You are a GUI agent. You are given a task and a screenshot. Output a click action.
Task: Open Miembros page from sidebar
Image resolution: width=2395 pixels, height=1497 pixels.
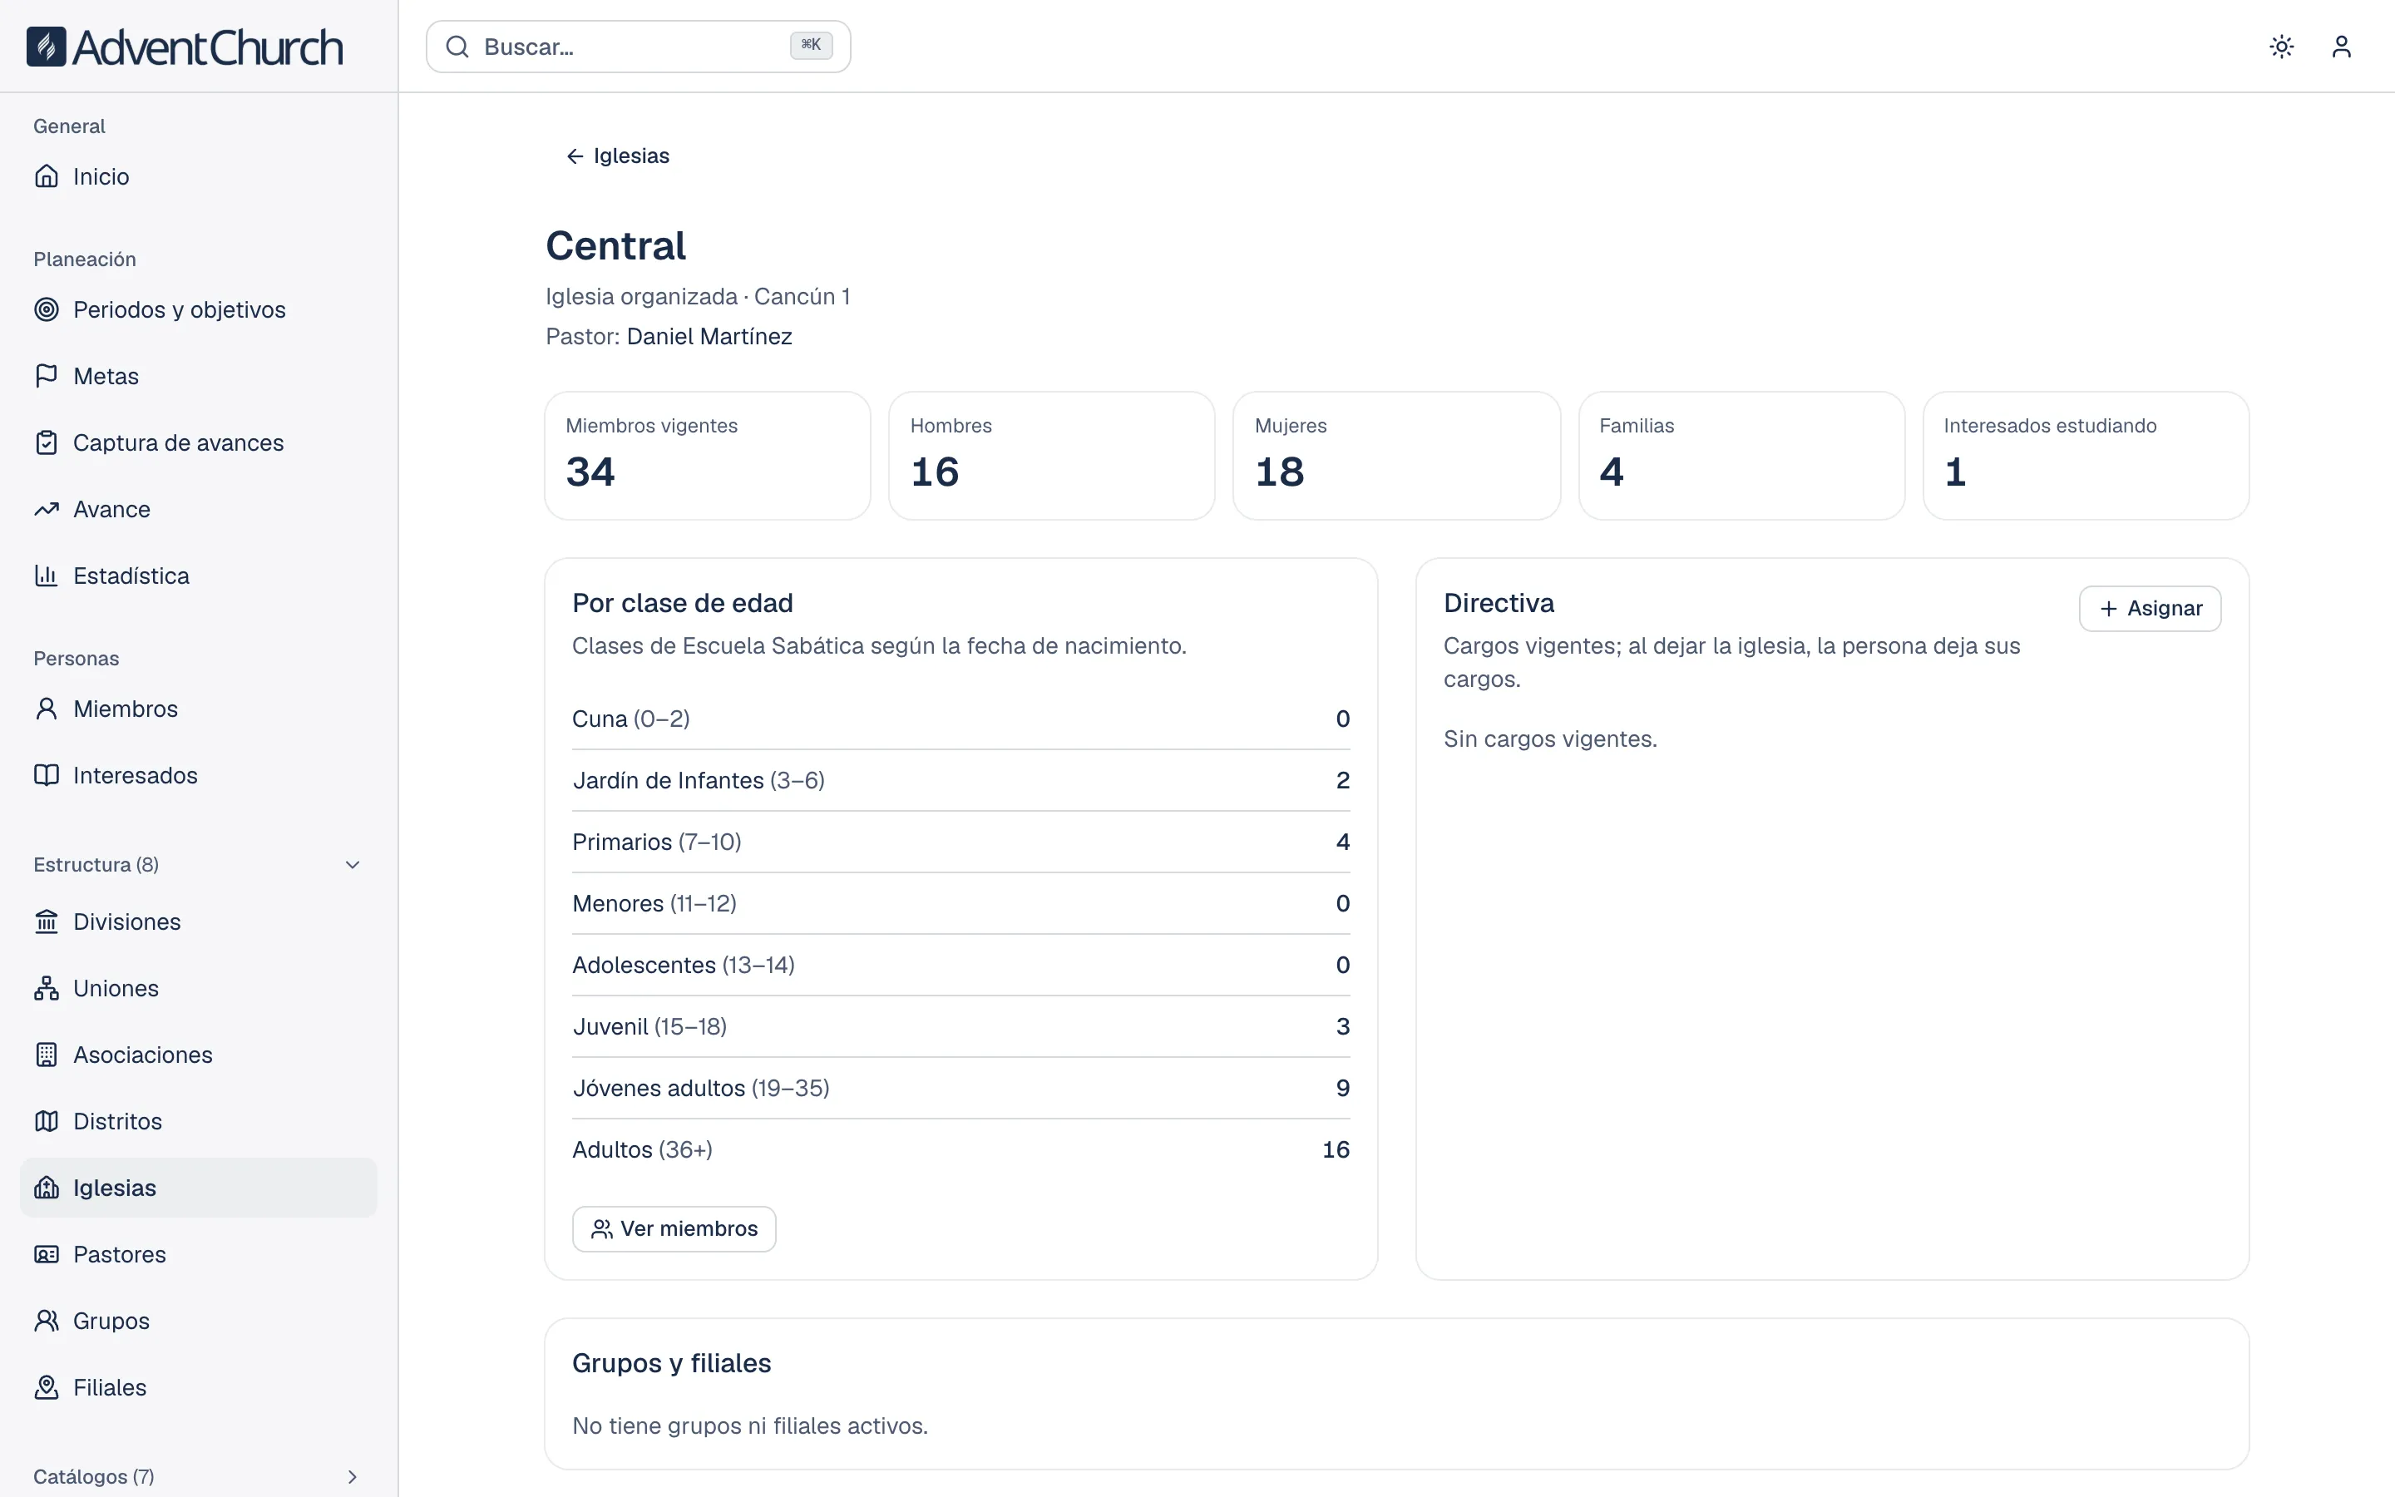pyautogui.click(x=198, y=709)
